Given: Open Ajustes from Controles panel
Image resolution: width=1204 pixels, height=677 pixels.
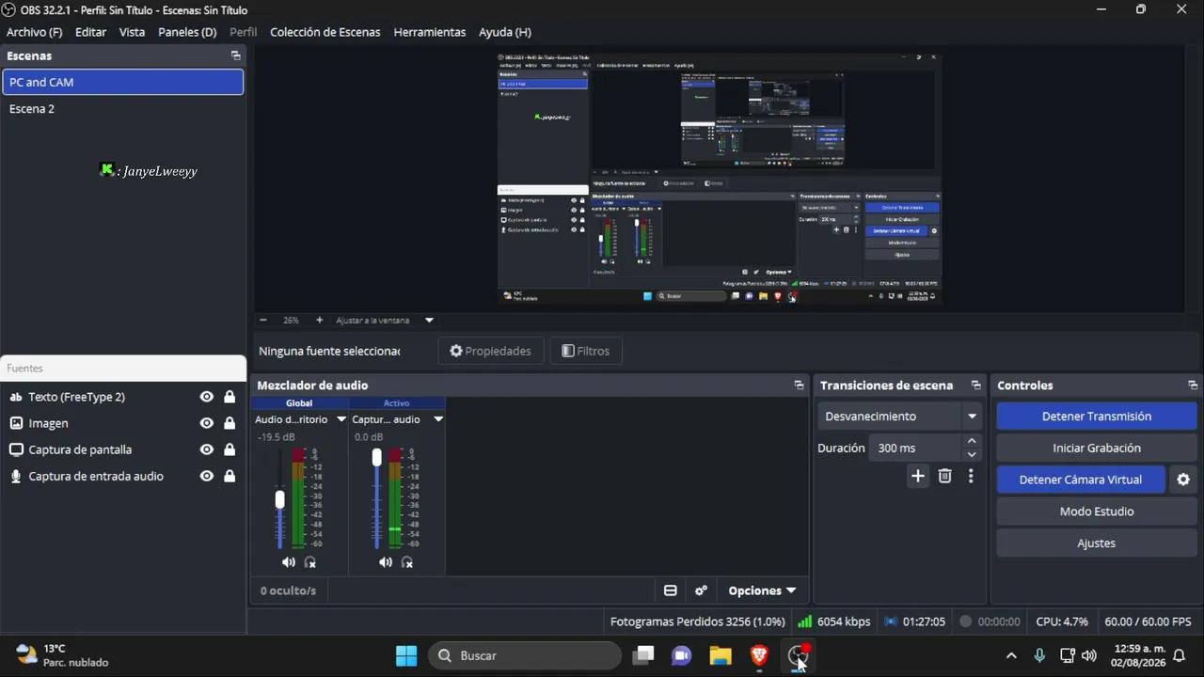Looking at the screenshot, I should point(1097,543).
